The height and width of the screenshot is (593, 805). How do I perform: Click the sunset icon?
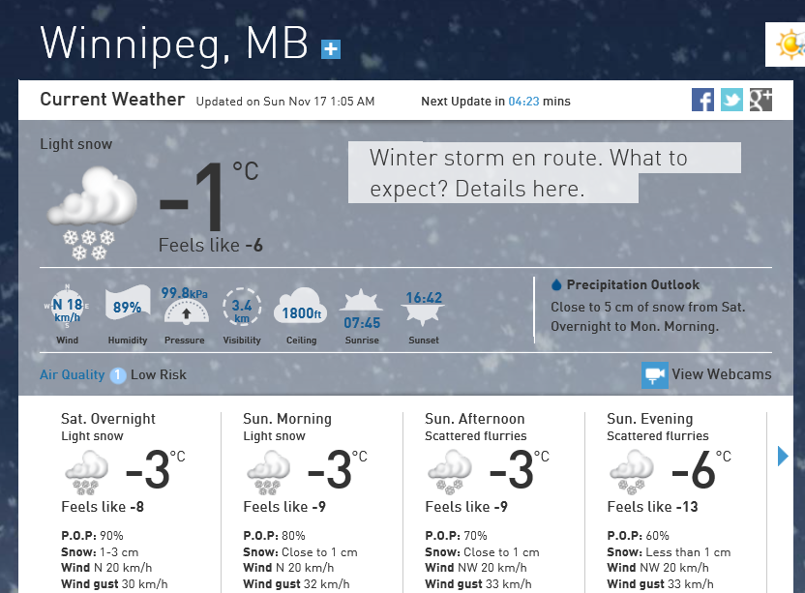[424, 308]
